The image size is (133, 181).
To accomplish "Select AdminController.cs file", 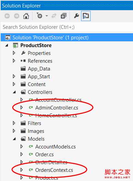I will (57, 108).
